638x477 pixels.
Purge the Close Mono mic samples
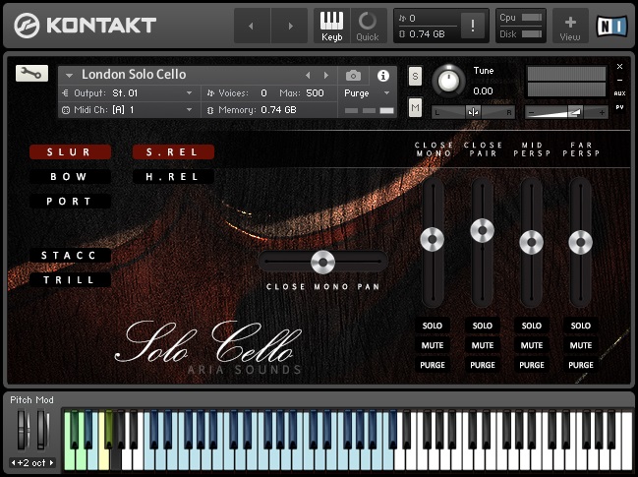(x=433, y=365)
